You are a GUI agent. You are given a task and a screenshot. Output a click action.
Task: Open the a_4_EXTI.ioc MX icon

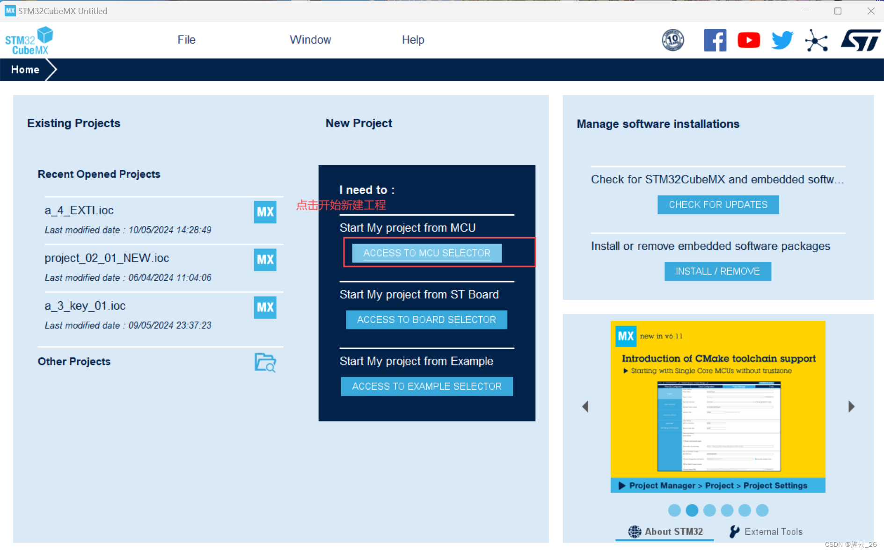[x=265, y=212]
